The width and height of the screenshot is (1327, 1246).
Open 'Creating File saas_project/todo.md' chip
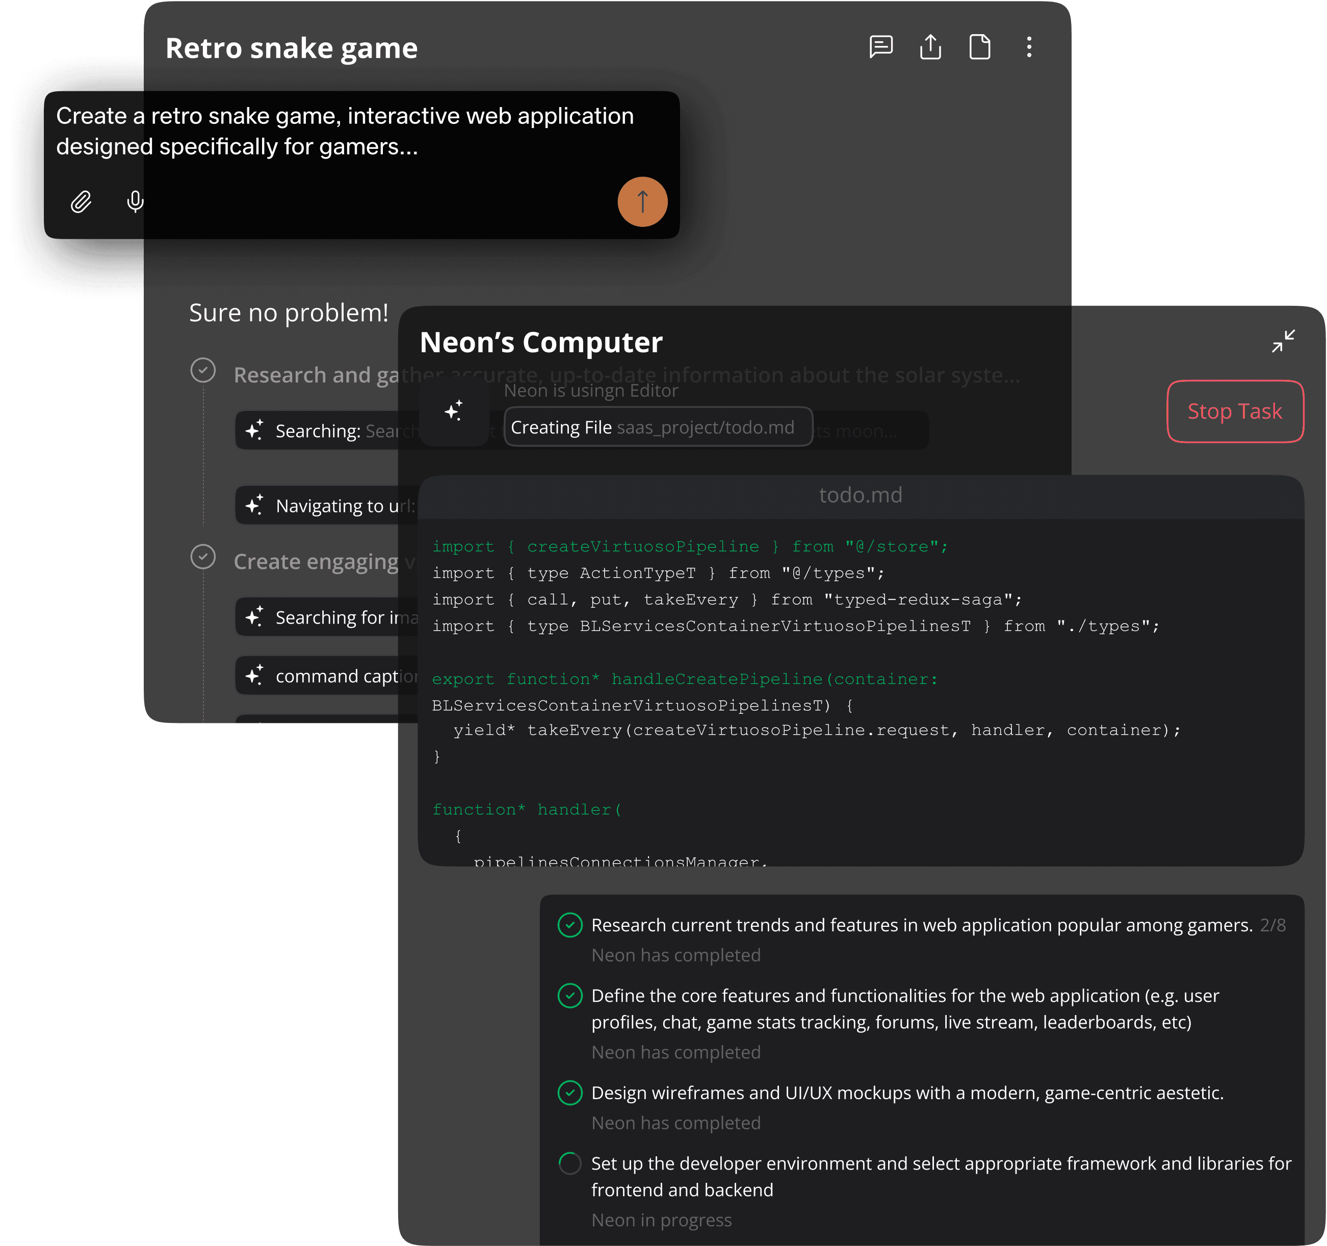click(x=658, y=427)
